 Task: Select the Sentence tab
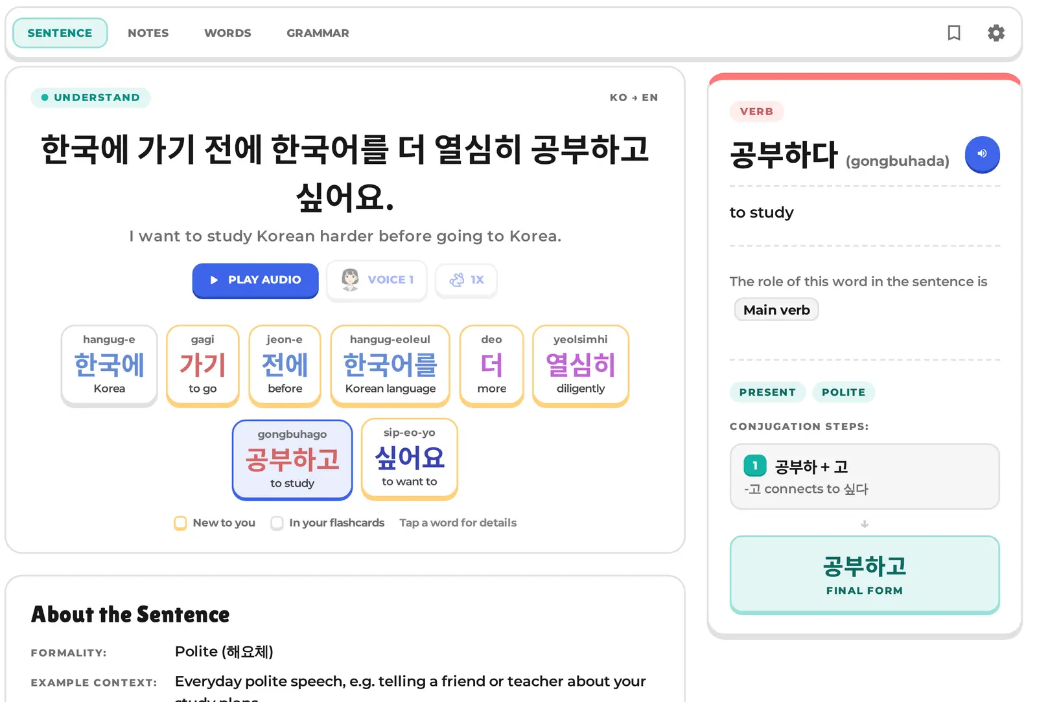coord(60,33)
